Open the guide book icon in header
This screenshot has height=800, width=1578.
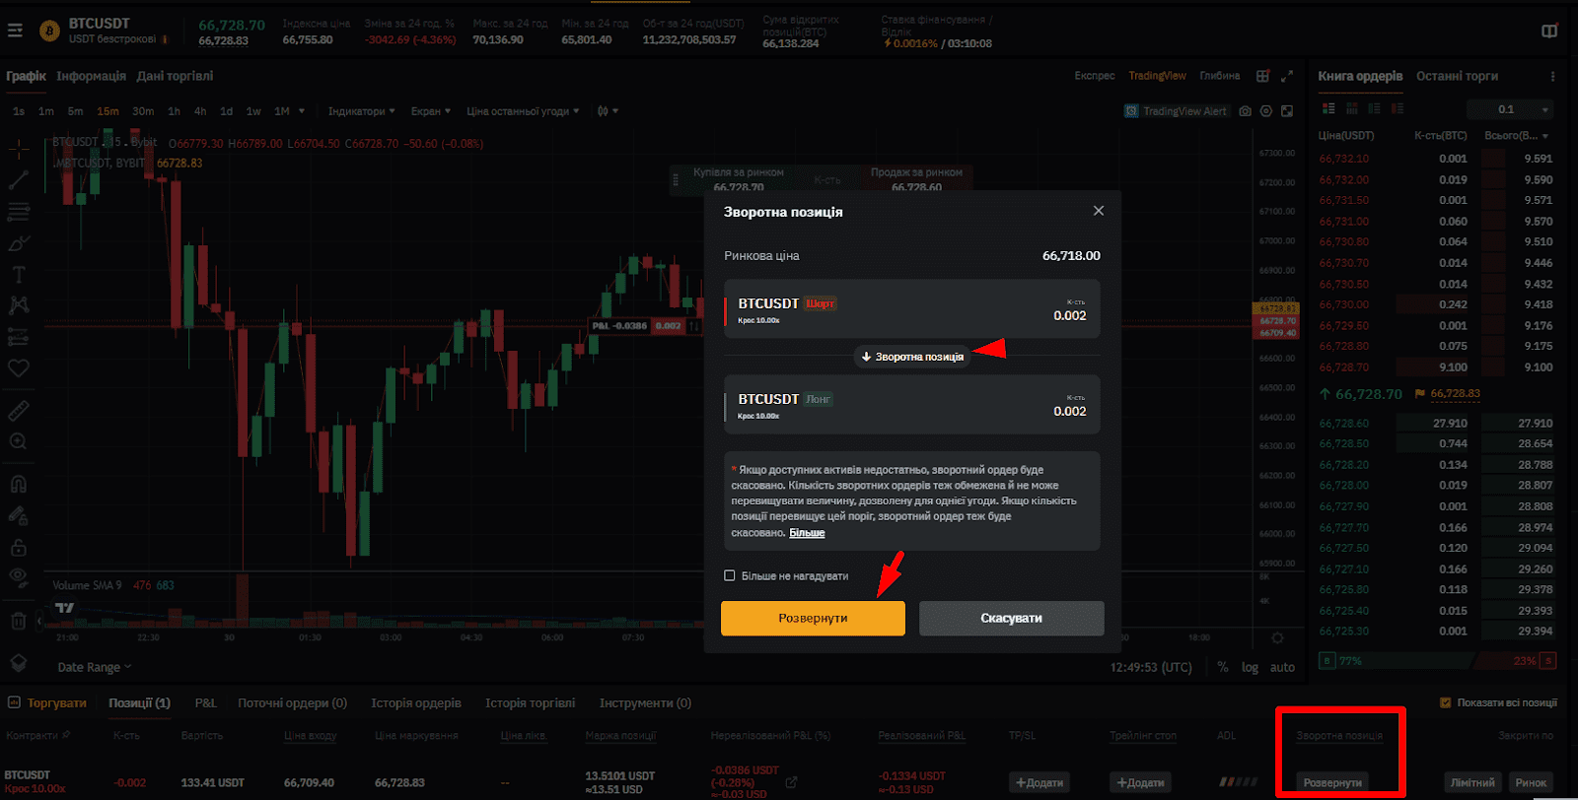[1549, 32]
